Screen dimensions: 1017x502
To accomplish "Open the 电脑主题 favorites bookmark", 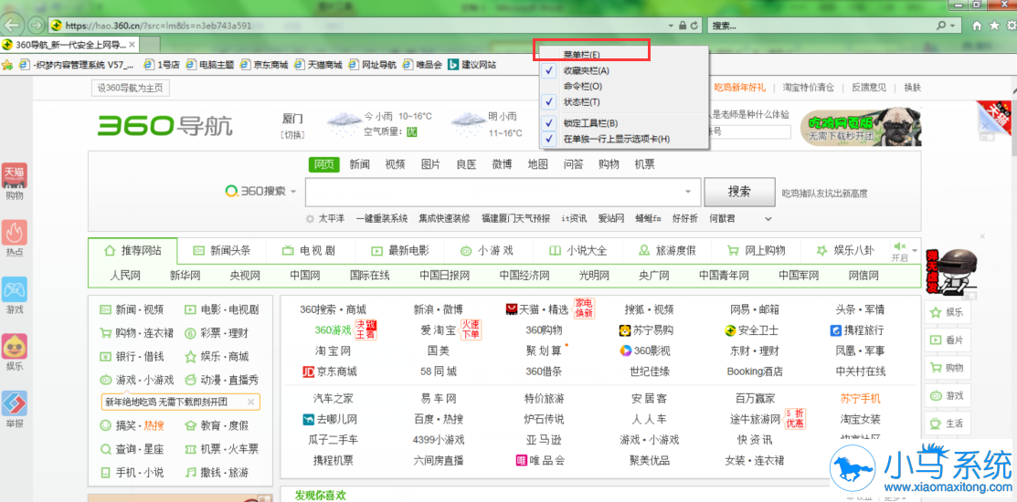I will coord(209,65).
